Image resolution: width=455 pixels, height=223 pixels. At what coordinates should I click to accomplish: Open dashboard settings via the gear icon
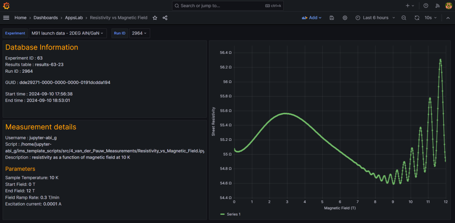(345, 18)
